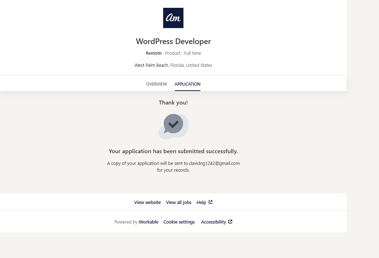379x258 pixels.
Task: Open the View website link
Action: [x=147, y=203]
